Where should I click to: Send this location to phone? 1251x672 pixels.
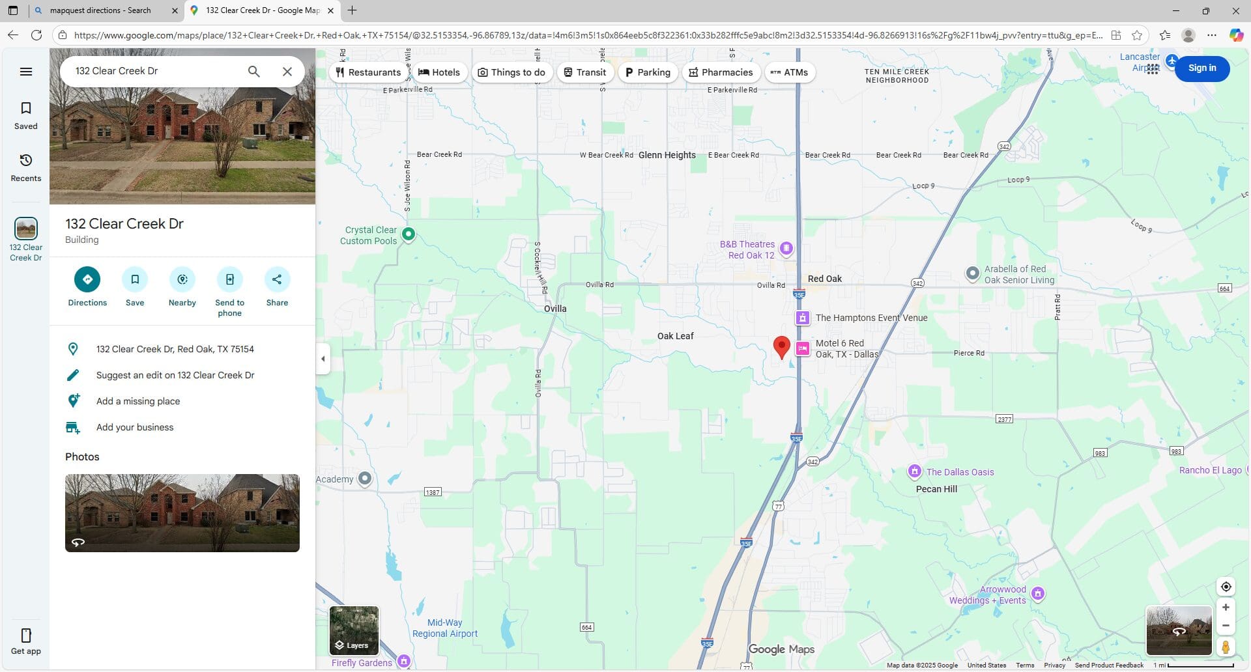(x=229, y=280)
